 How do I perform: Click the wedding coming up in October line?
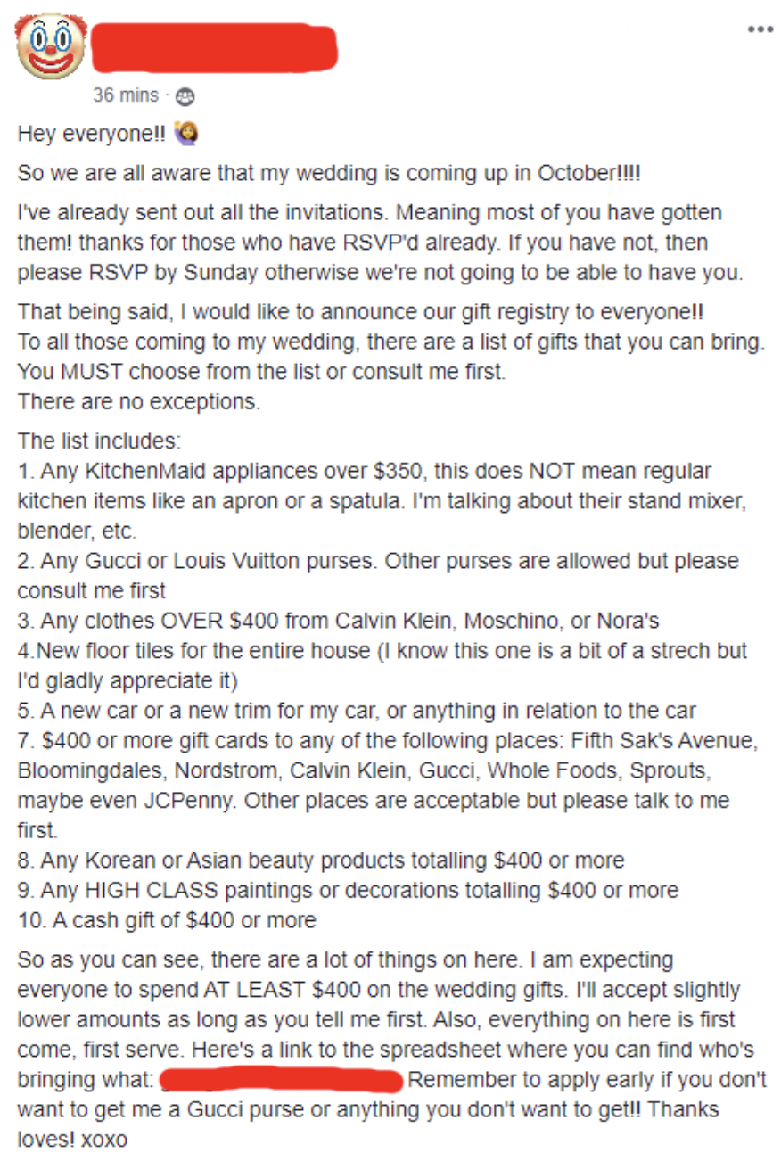pos(328,173)
